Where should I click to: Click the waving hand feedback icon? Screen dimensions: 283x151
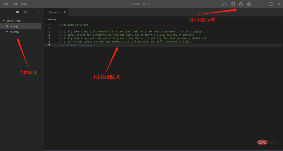[241, 4]
